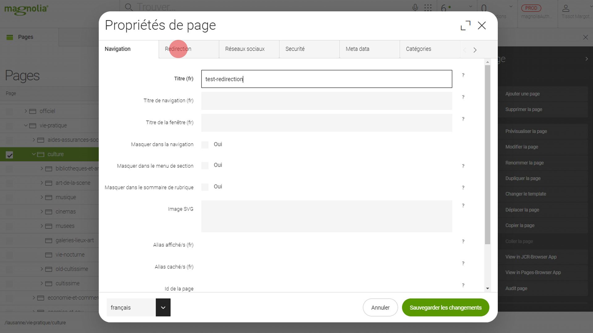Tick Masquer dans le menu de section checkbox
The width and height of the screenshot is (593, 333).
pyautogui.click(x=205, y=165)
